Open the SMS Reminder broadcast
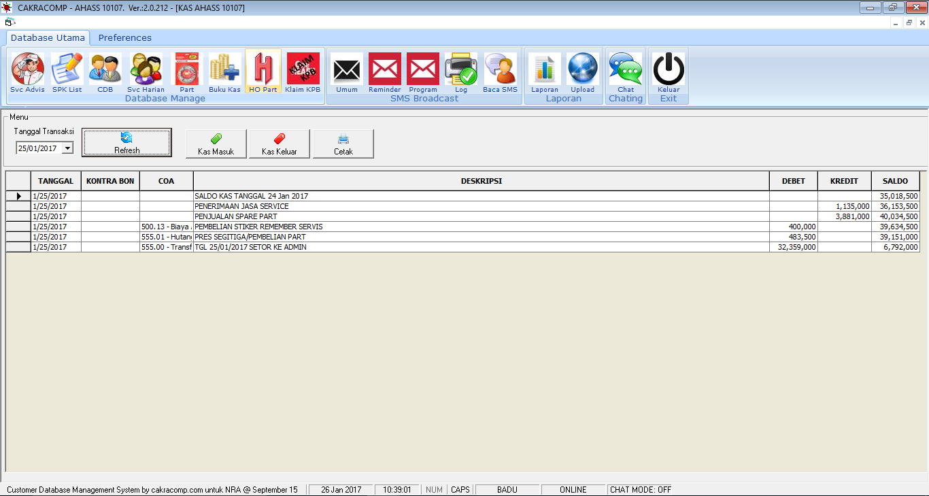 [385, 70]
